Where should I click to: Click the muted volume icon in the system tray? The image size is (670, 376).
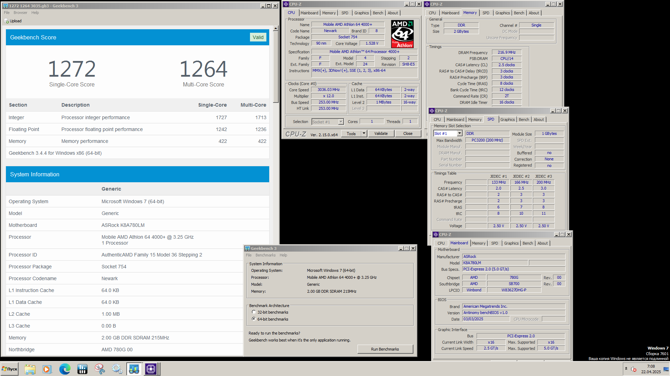pyautogui.click(x=634, y=369)
